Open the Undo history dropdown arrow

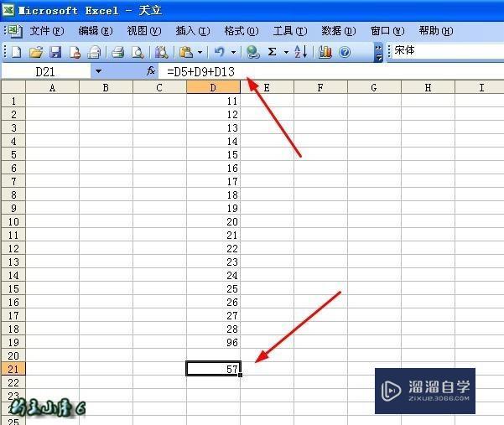coord(234,52)
